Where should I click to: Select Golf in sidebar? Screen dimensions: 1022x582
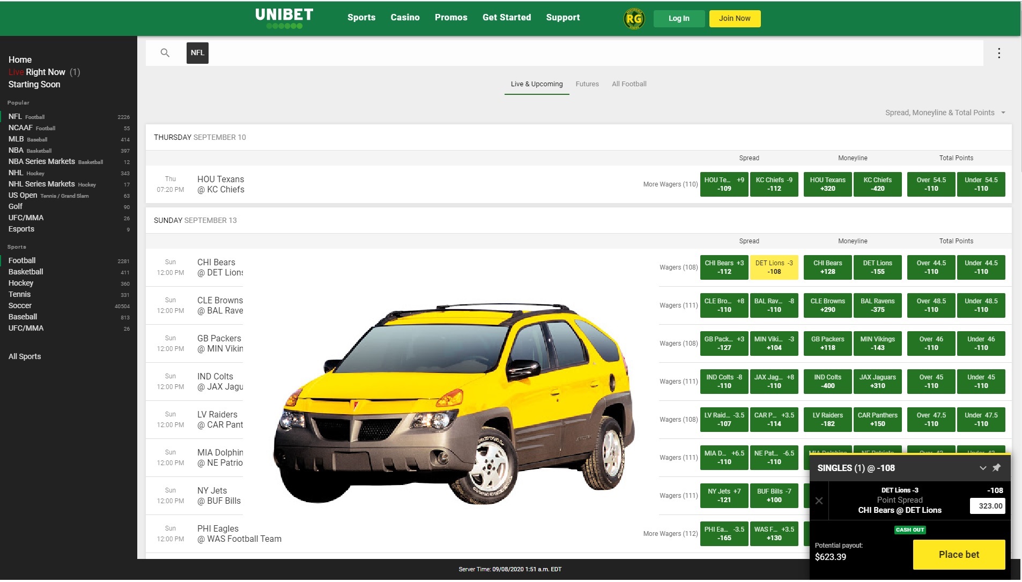(69, 206)
